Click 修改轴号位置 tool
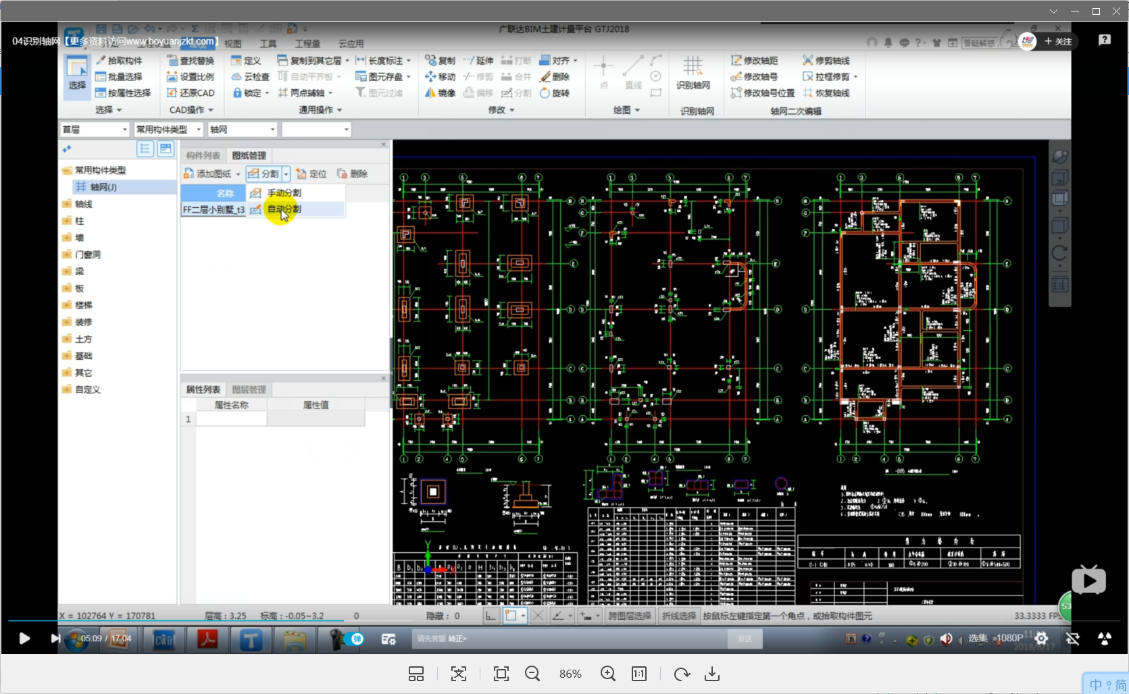The width and height of the screenshot is (1129, 694). [x=763, y=93]
